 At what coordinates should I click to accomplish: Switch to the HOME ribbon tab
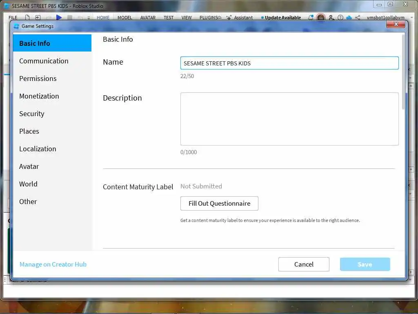pyautogui.click(x=103, y=17)
